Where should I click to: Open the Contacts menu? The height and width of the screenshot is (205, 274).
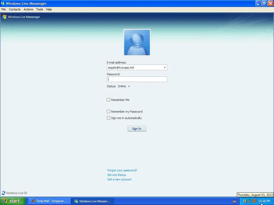15,9
